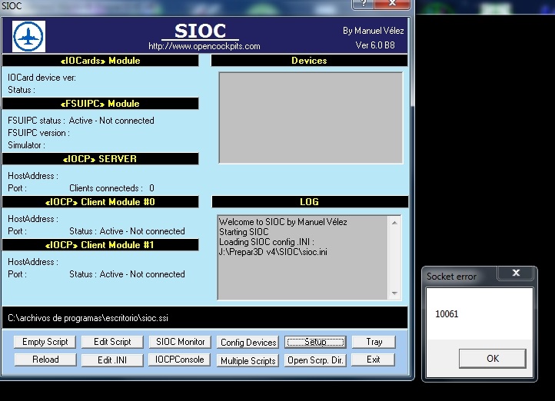Click the help question mark button
555x401 pixels.
tap(363, 4)
